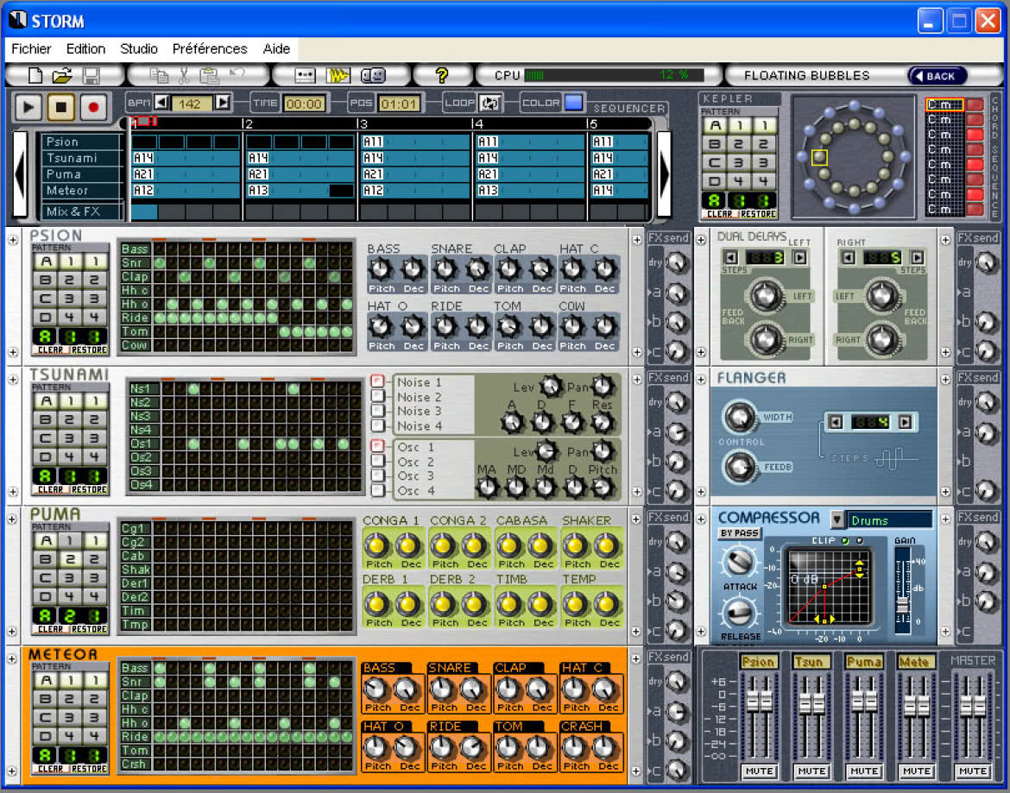This screenshot has width=1010, height=793.
Task: Click the copy icon in the toolbar
Action: tap(159, 76)
